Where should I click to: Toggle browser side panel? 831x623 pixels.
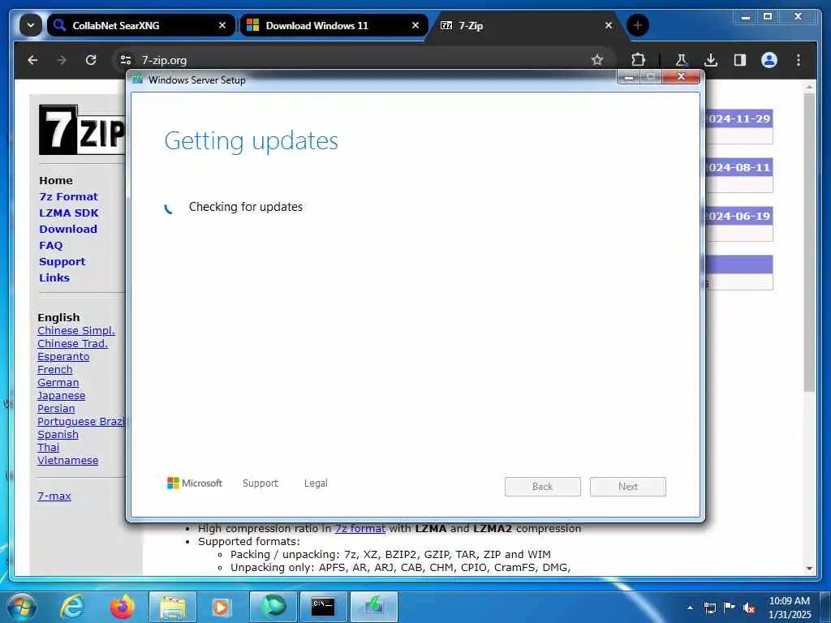[740, 60]
